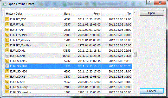This screenshot has height=98, width=168.
Task: Click the 16451 bars value
Action: tap(66, 56)
